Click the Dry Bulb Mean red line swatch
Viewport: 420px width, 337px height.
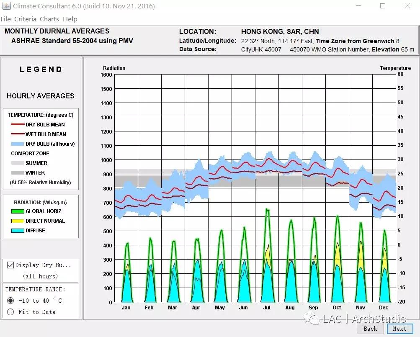tap(18, 124)
